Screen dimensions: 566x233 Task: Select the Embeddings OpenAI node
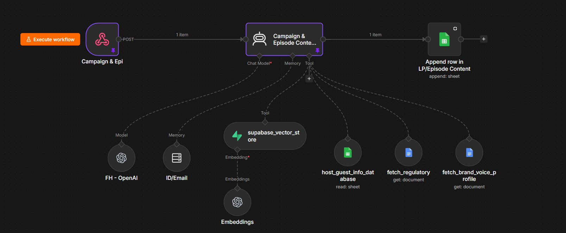[238, 202]
